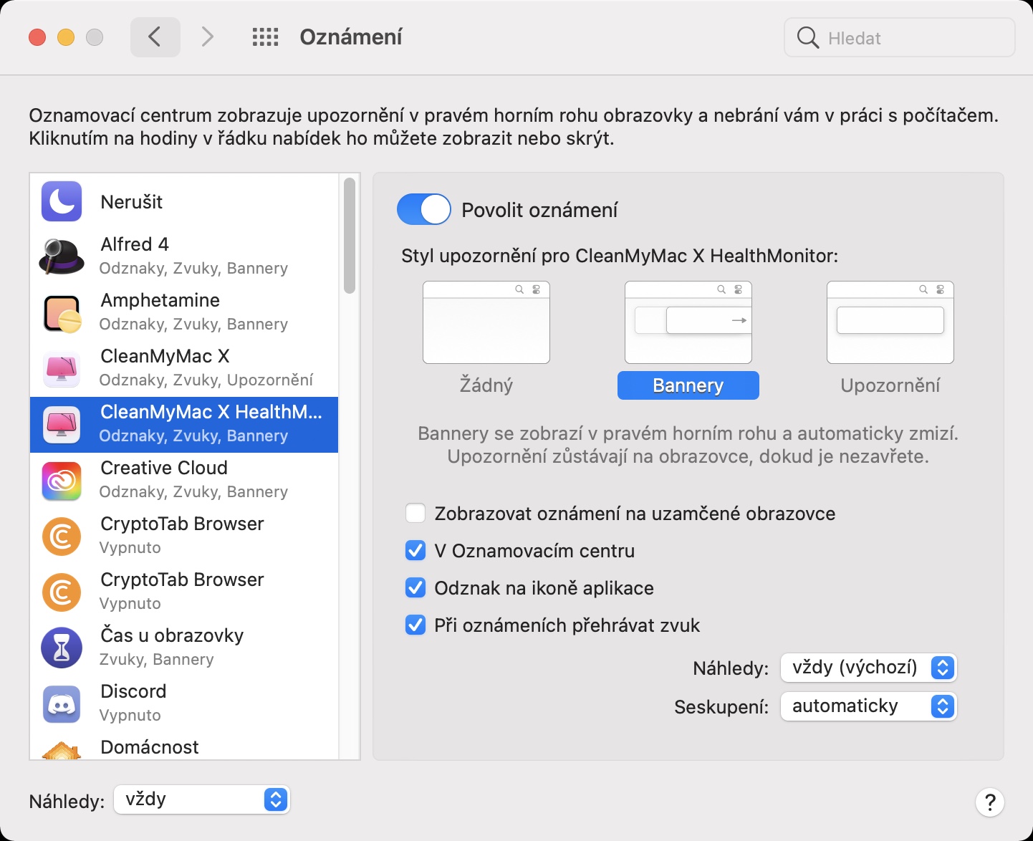
Task: Show all preferences grid icon
Action: (265, 37)
